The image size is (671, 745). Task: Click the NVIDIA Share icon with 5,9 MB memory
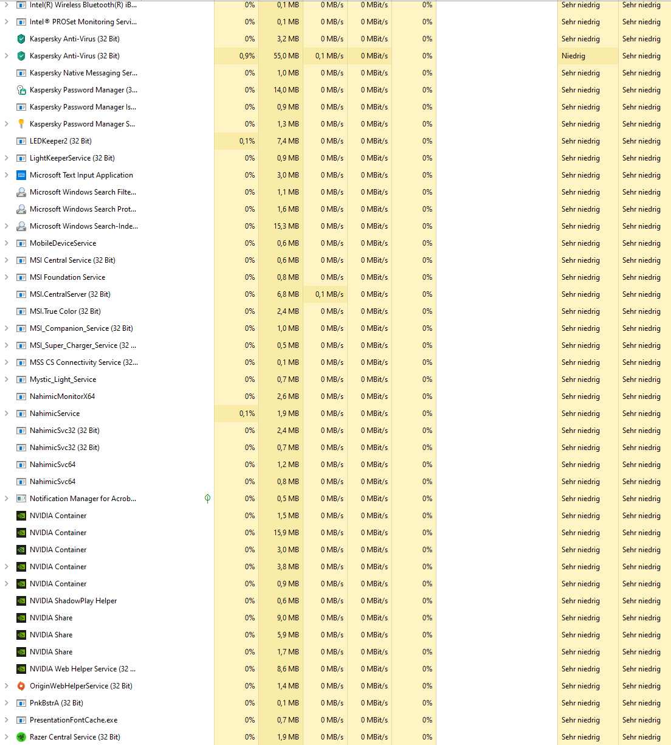pos(21,635)
